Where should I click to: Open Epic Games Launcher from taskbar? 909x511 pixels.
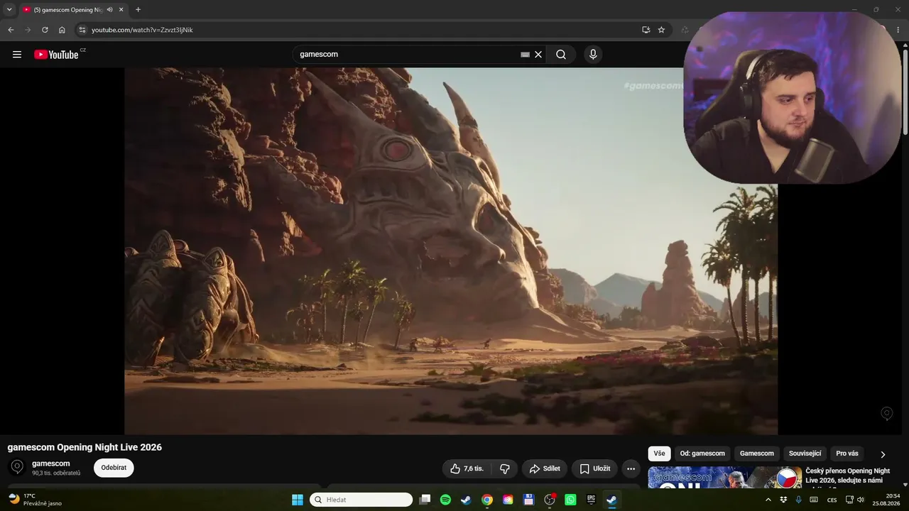point(591,500)
